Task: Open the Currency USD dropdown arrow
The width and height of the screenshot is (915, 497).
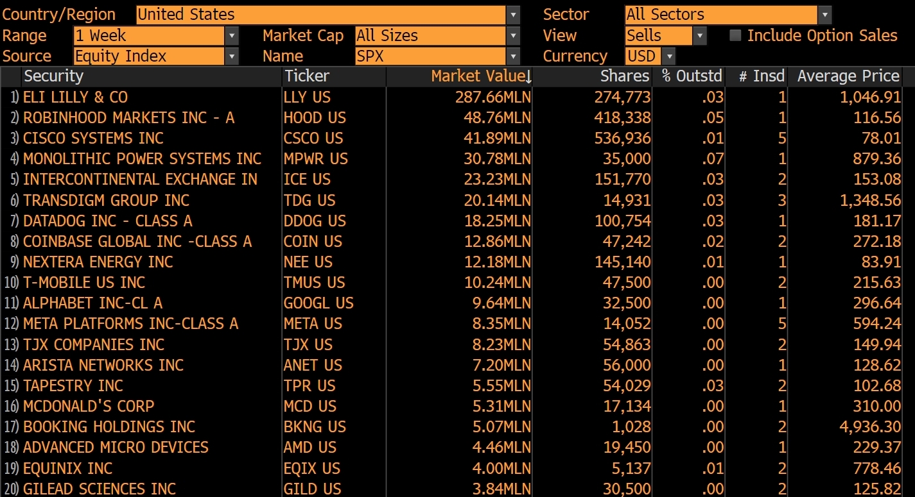Action: [x=668, y=56]
